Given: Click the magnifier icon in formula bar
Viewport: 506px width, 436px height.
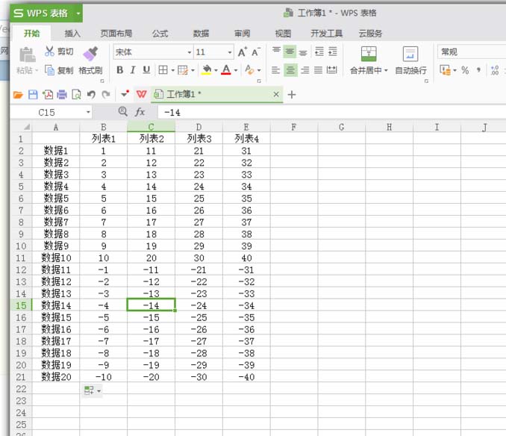Looking at the screenshot, I should point(122,112).
